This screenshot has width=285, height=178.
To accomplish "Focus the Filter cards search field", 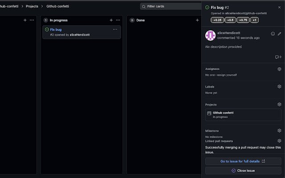I will pos(171,6).
